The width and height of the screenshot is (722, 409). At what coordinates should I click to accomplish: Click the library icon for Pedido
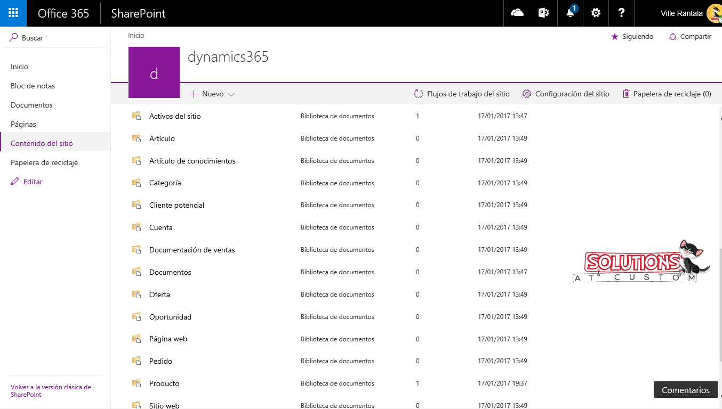(x=136, y=361)
